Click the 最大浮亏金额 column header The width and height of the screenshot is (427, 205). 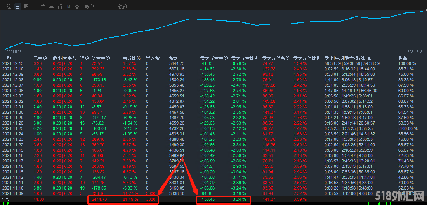click(x=214, y=58)
